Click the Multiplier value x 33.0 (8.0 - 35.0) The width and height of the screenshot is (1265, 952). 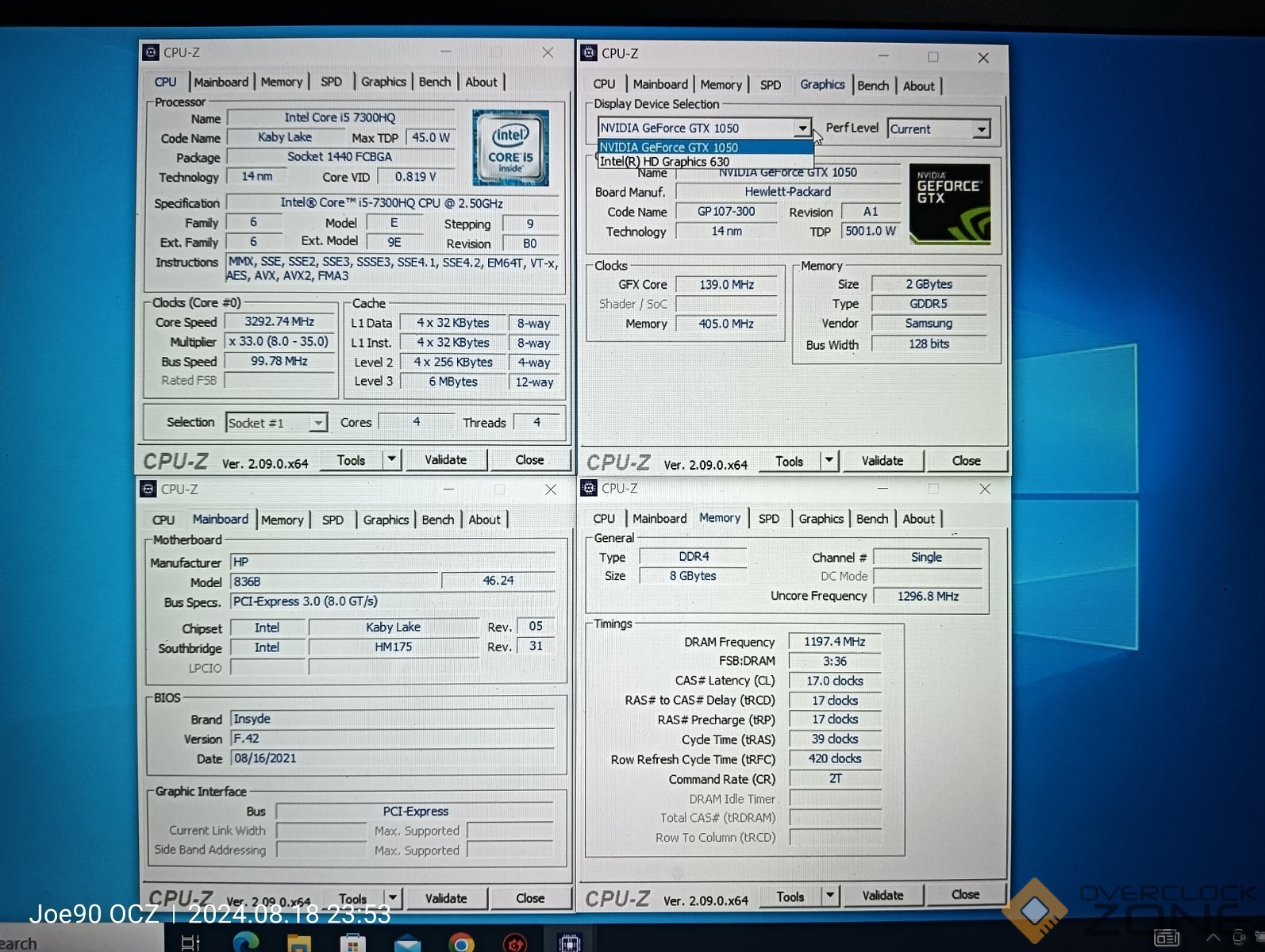tap(279, 341)
